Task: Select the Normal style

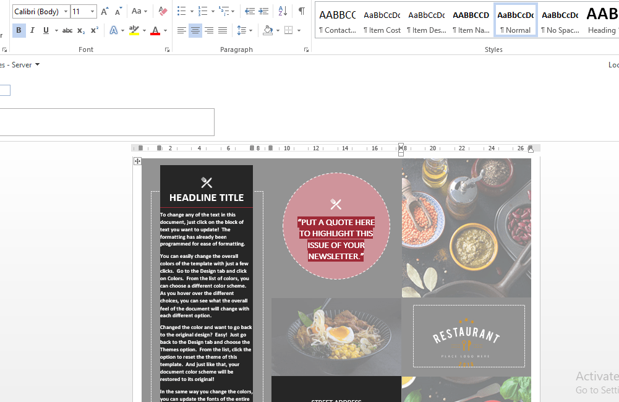Action: 515,19
